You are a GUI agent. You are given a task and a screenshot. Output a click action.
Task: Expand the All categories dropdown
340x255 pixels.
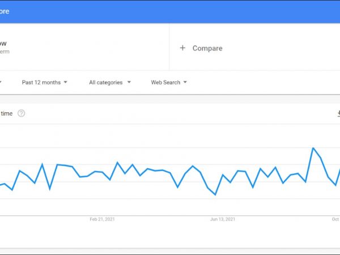[109, 83]
